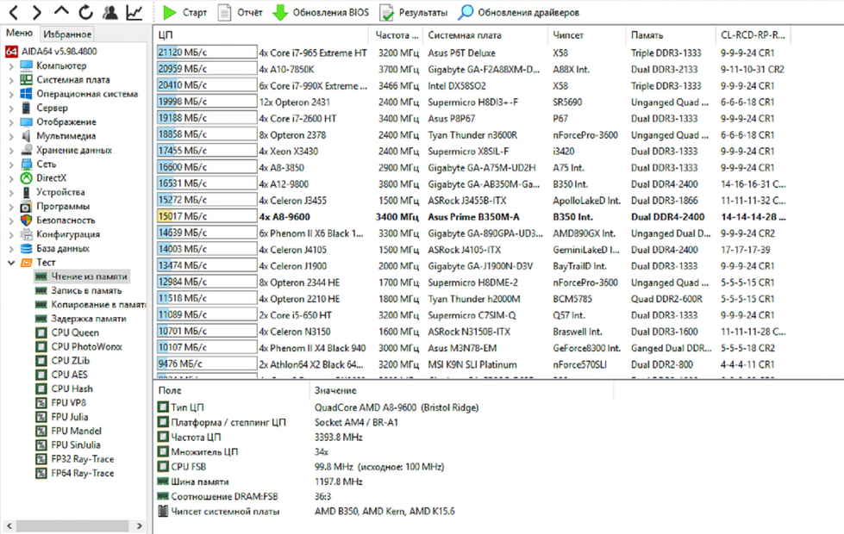Click Обновления драйверов button
844x534 pixels.
point(518,13)
